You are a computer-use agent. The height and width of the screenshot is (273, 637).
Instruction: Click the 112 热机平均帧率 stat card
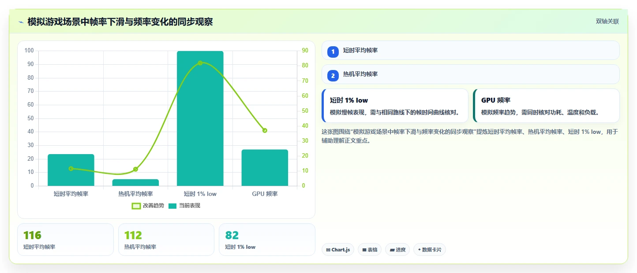tap(166, 240)
